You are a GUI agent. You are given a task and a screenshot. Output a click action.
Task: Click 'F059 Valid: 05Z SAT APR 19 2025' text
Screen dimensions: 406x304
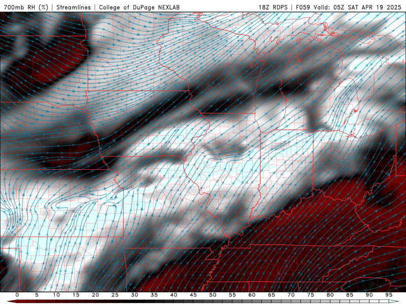coord(349,7)
